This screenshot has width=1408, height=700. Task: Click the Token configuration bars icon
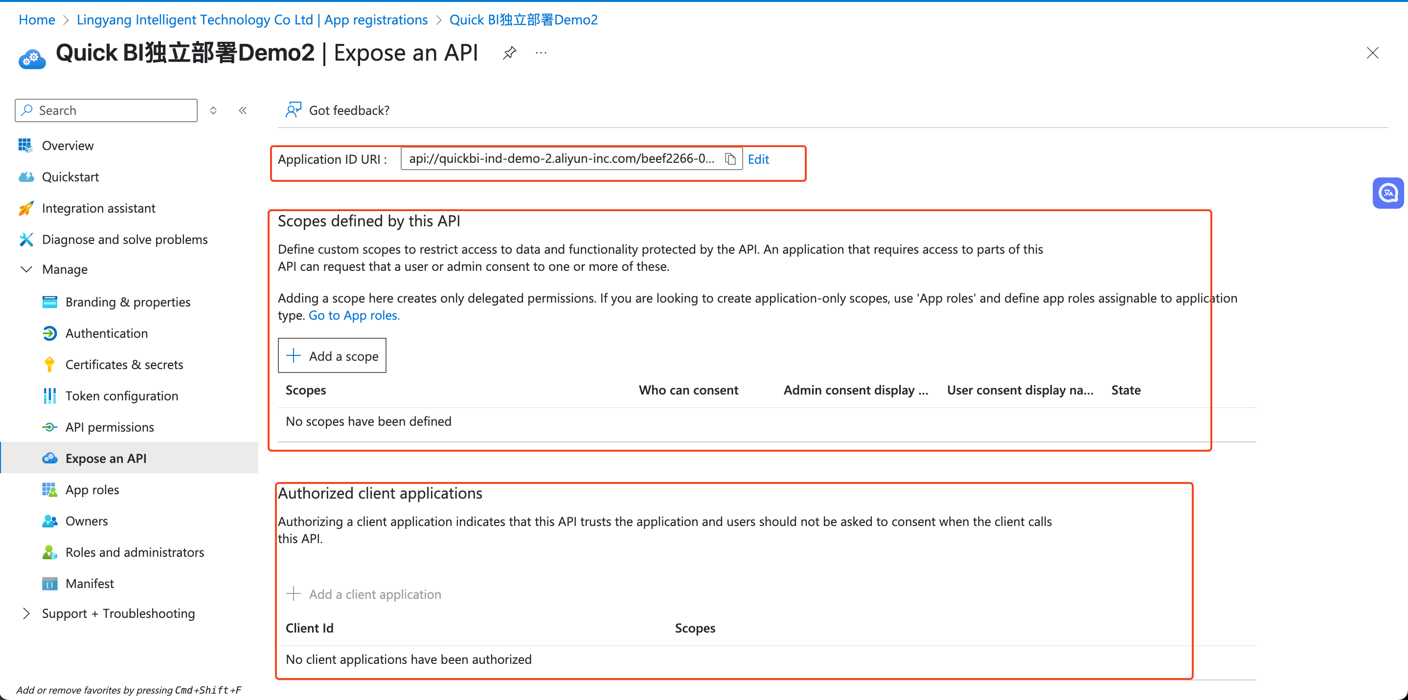(x=49, y=396)
